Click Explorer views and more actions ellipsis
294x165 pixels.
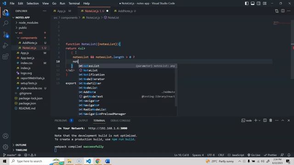tap(45, 11)
